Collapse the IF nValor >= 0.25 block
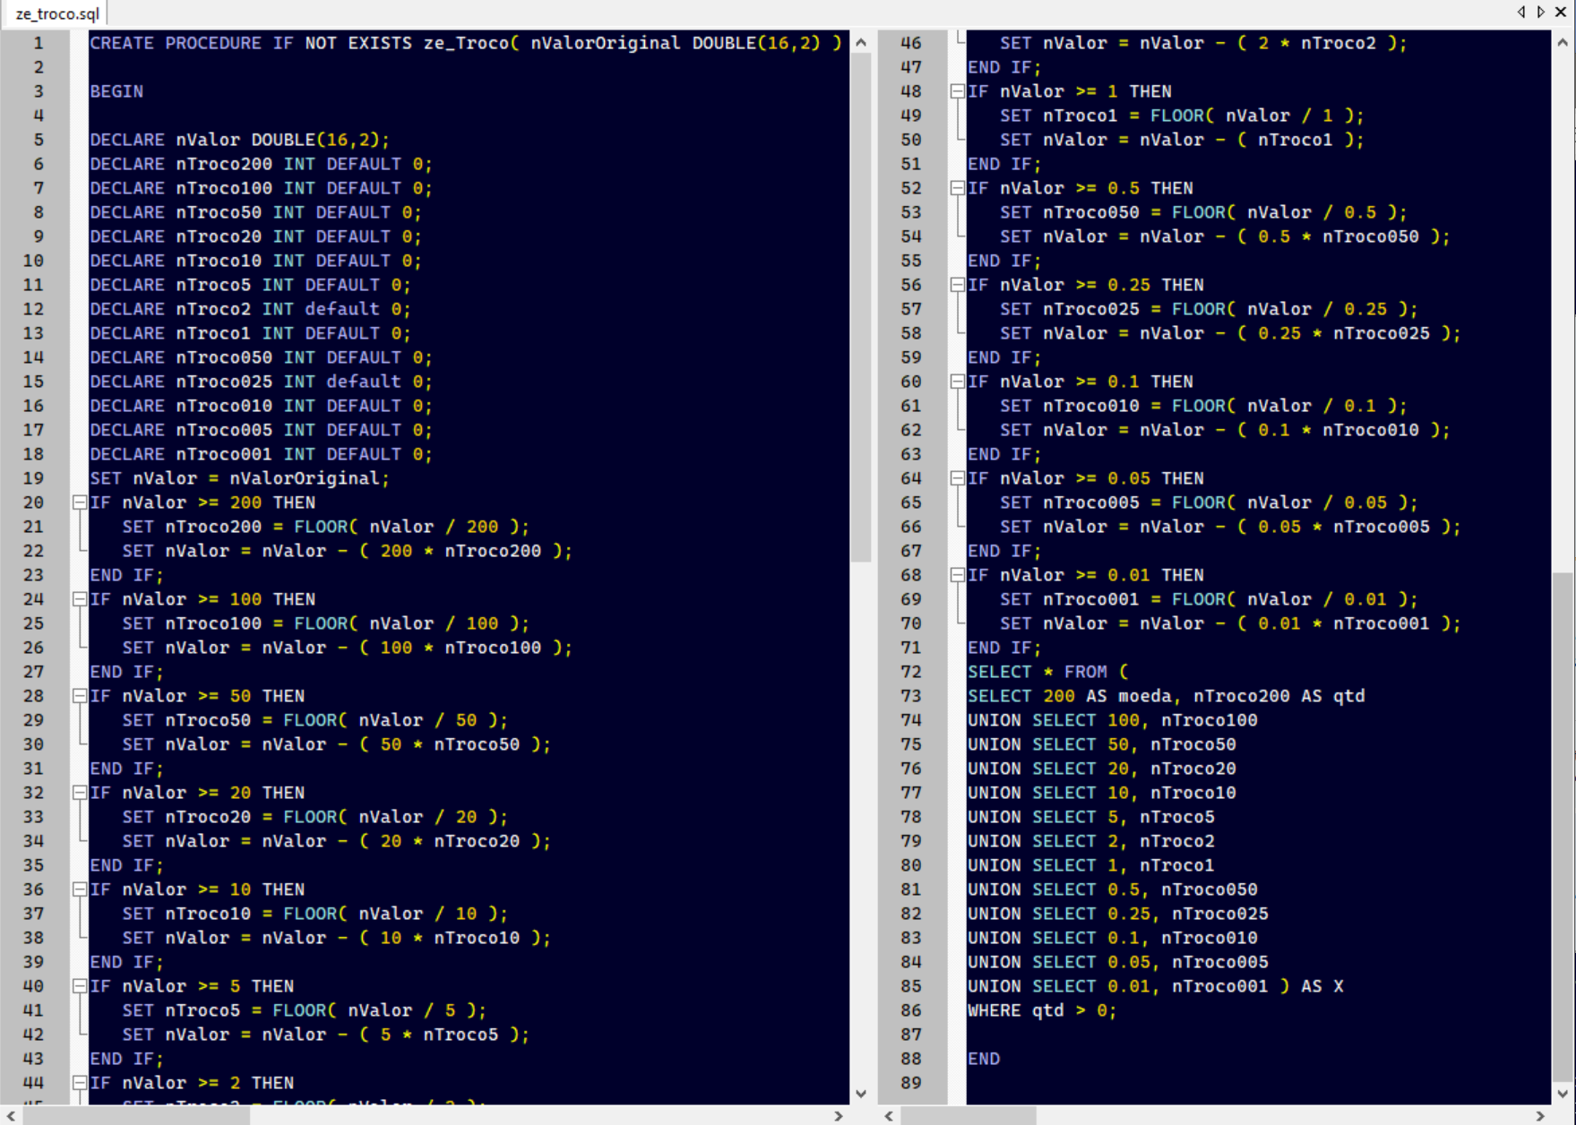Image resolution: width=1576 pixels, height=1125 pixels. click(957, 285)
